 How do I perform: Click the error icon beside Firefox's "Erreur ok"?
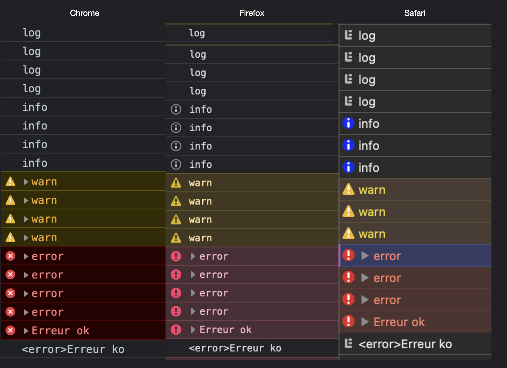point(176,330)
